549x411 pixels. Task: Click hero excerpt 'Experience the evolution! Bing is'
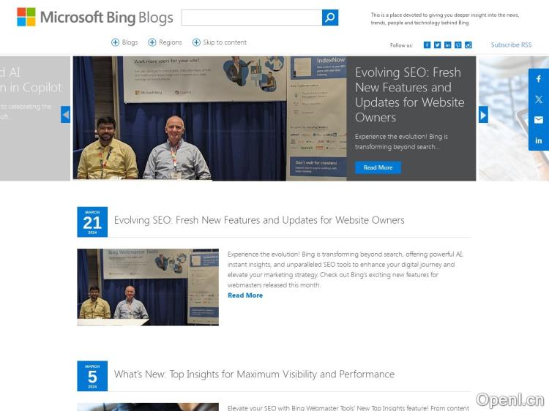401,142
